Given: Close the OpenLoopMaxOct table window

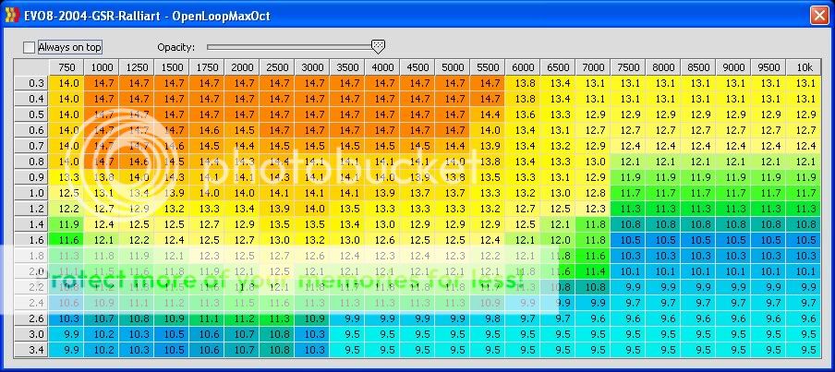Looking at the screenshot, I should [818, 16].
